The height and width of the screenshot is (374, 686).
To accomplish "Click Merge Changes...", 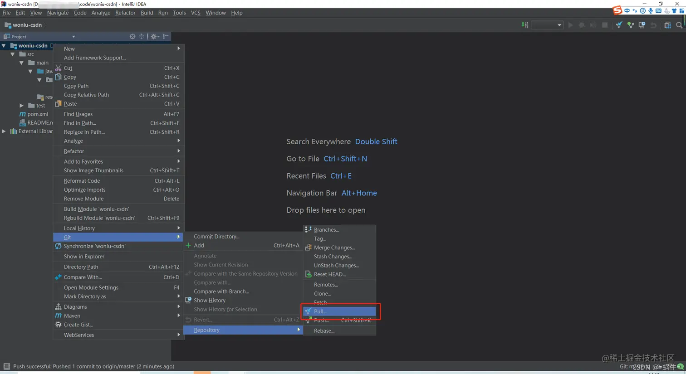I will pos(339,248).
